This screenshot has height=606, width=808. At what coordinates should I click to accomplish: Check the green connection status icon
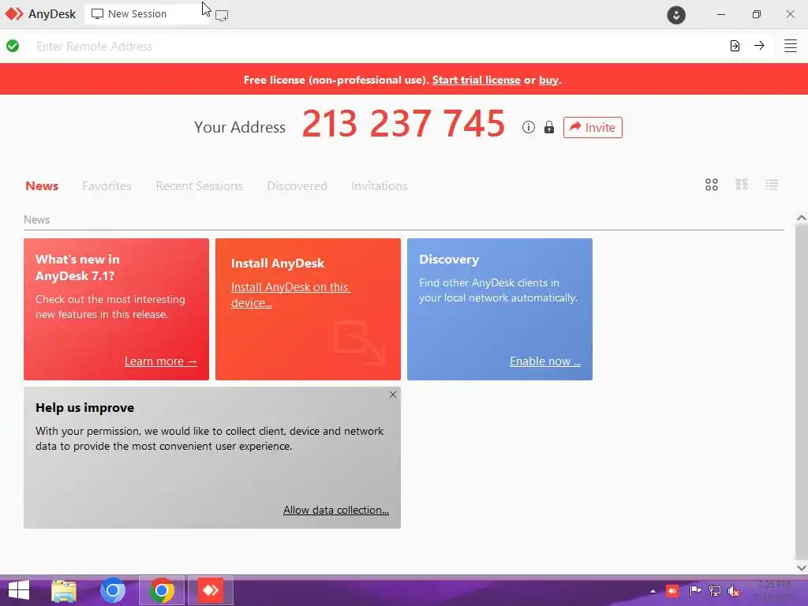tap(13, 46)
